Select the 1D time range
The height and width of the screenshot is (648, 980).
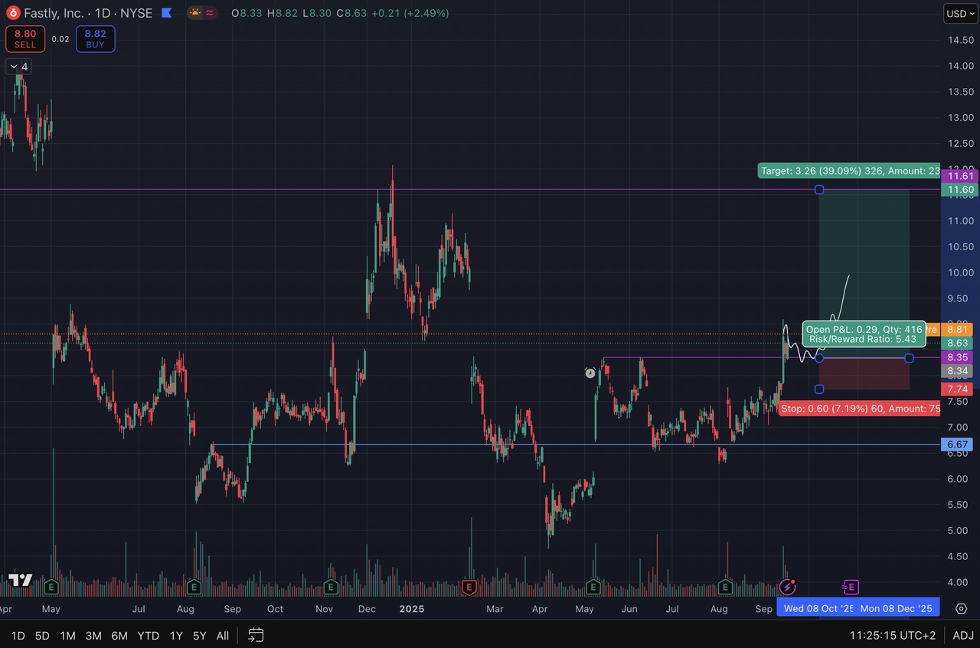click(x=18, y=635)
